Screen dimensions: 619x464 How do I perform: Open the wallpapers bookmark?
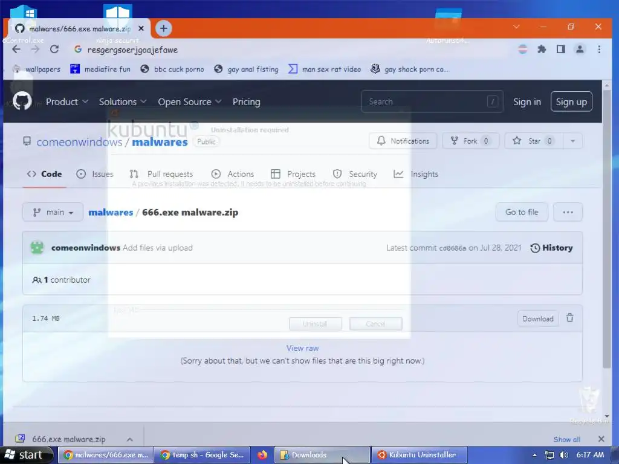[36, 69]
